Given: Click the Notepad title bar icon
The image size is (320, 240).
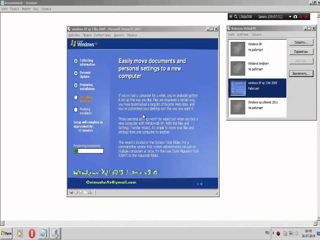Looking at the screenshot, I should click(x=2, y=3).
